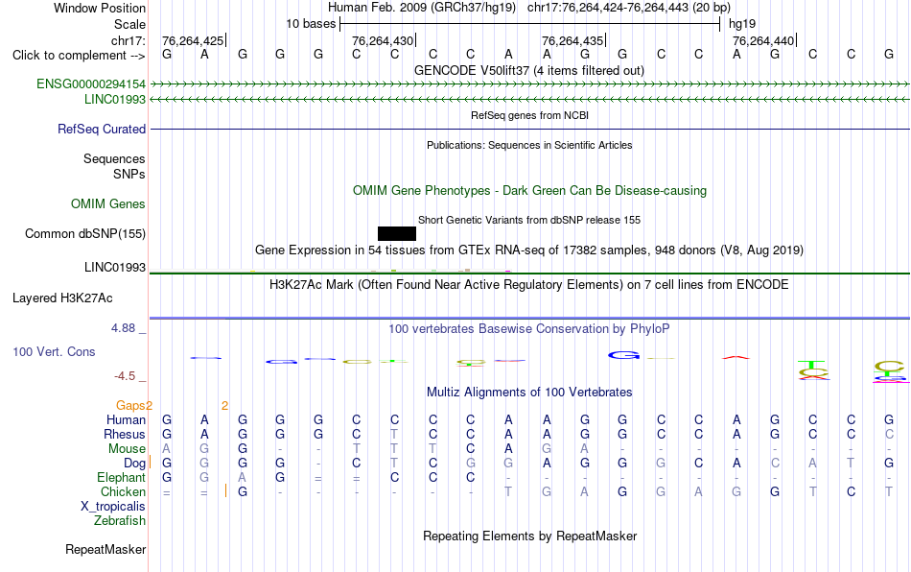Open the RefSeq Curated track label

pos(102,129)
